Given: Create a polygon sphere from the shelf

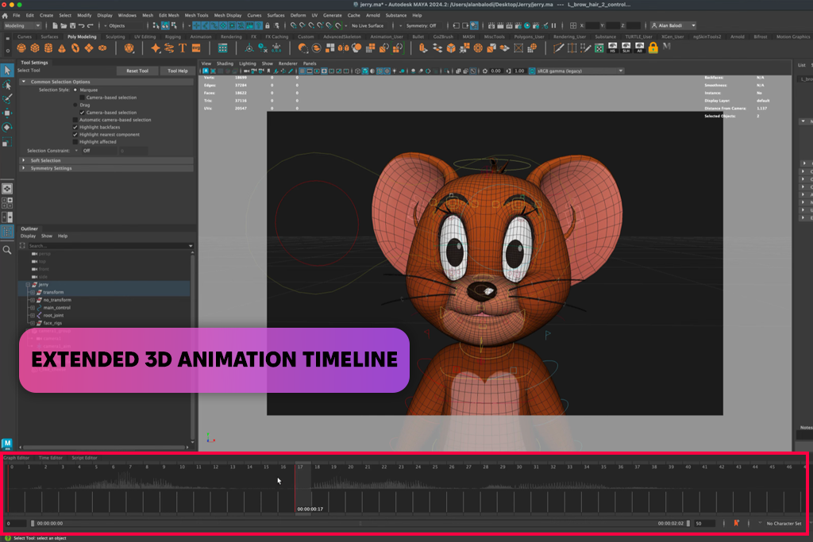Looking at the screenshot, I should [21, 48].
